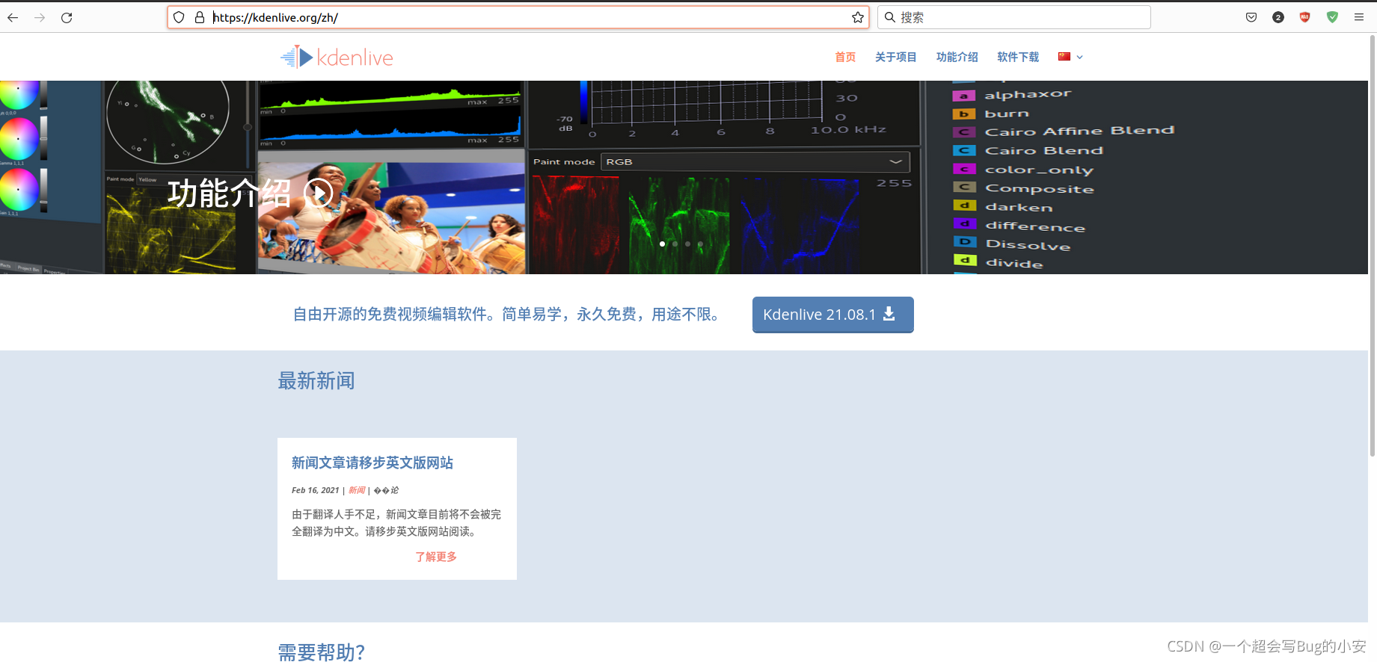Open the browser hamburger menu
1377x662 pixels.
(1359, 17)
